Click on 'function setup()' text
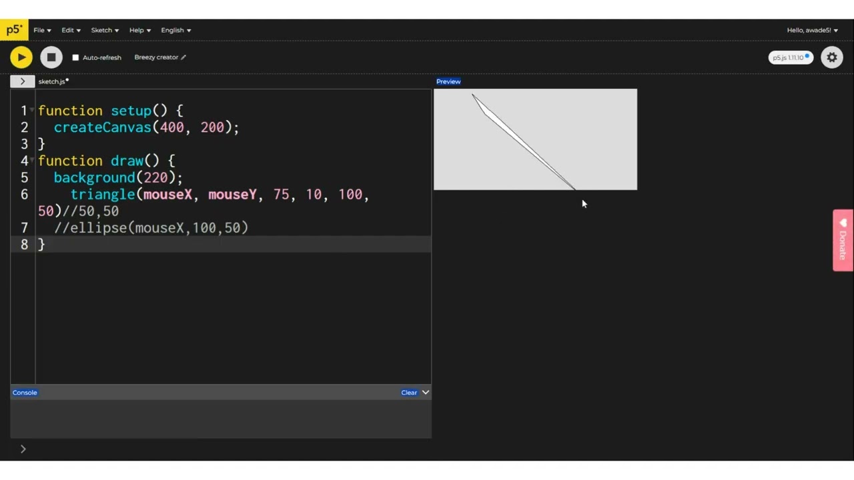 (103, 110)
